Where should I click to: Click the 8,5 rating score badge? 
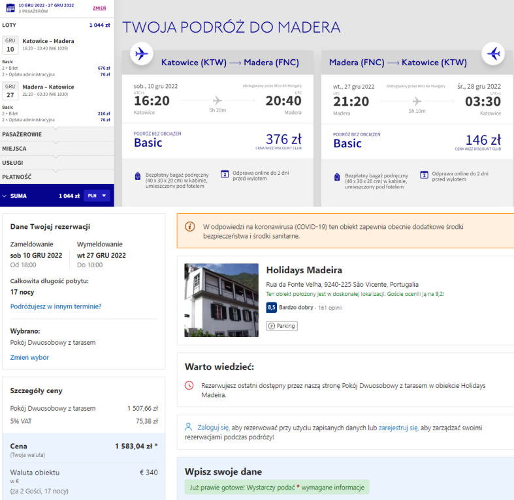pyautogui.click(x=272, y=307)
